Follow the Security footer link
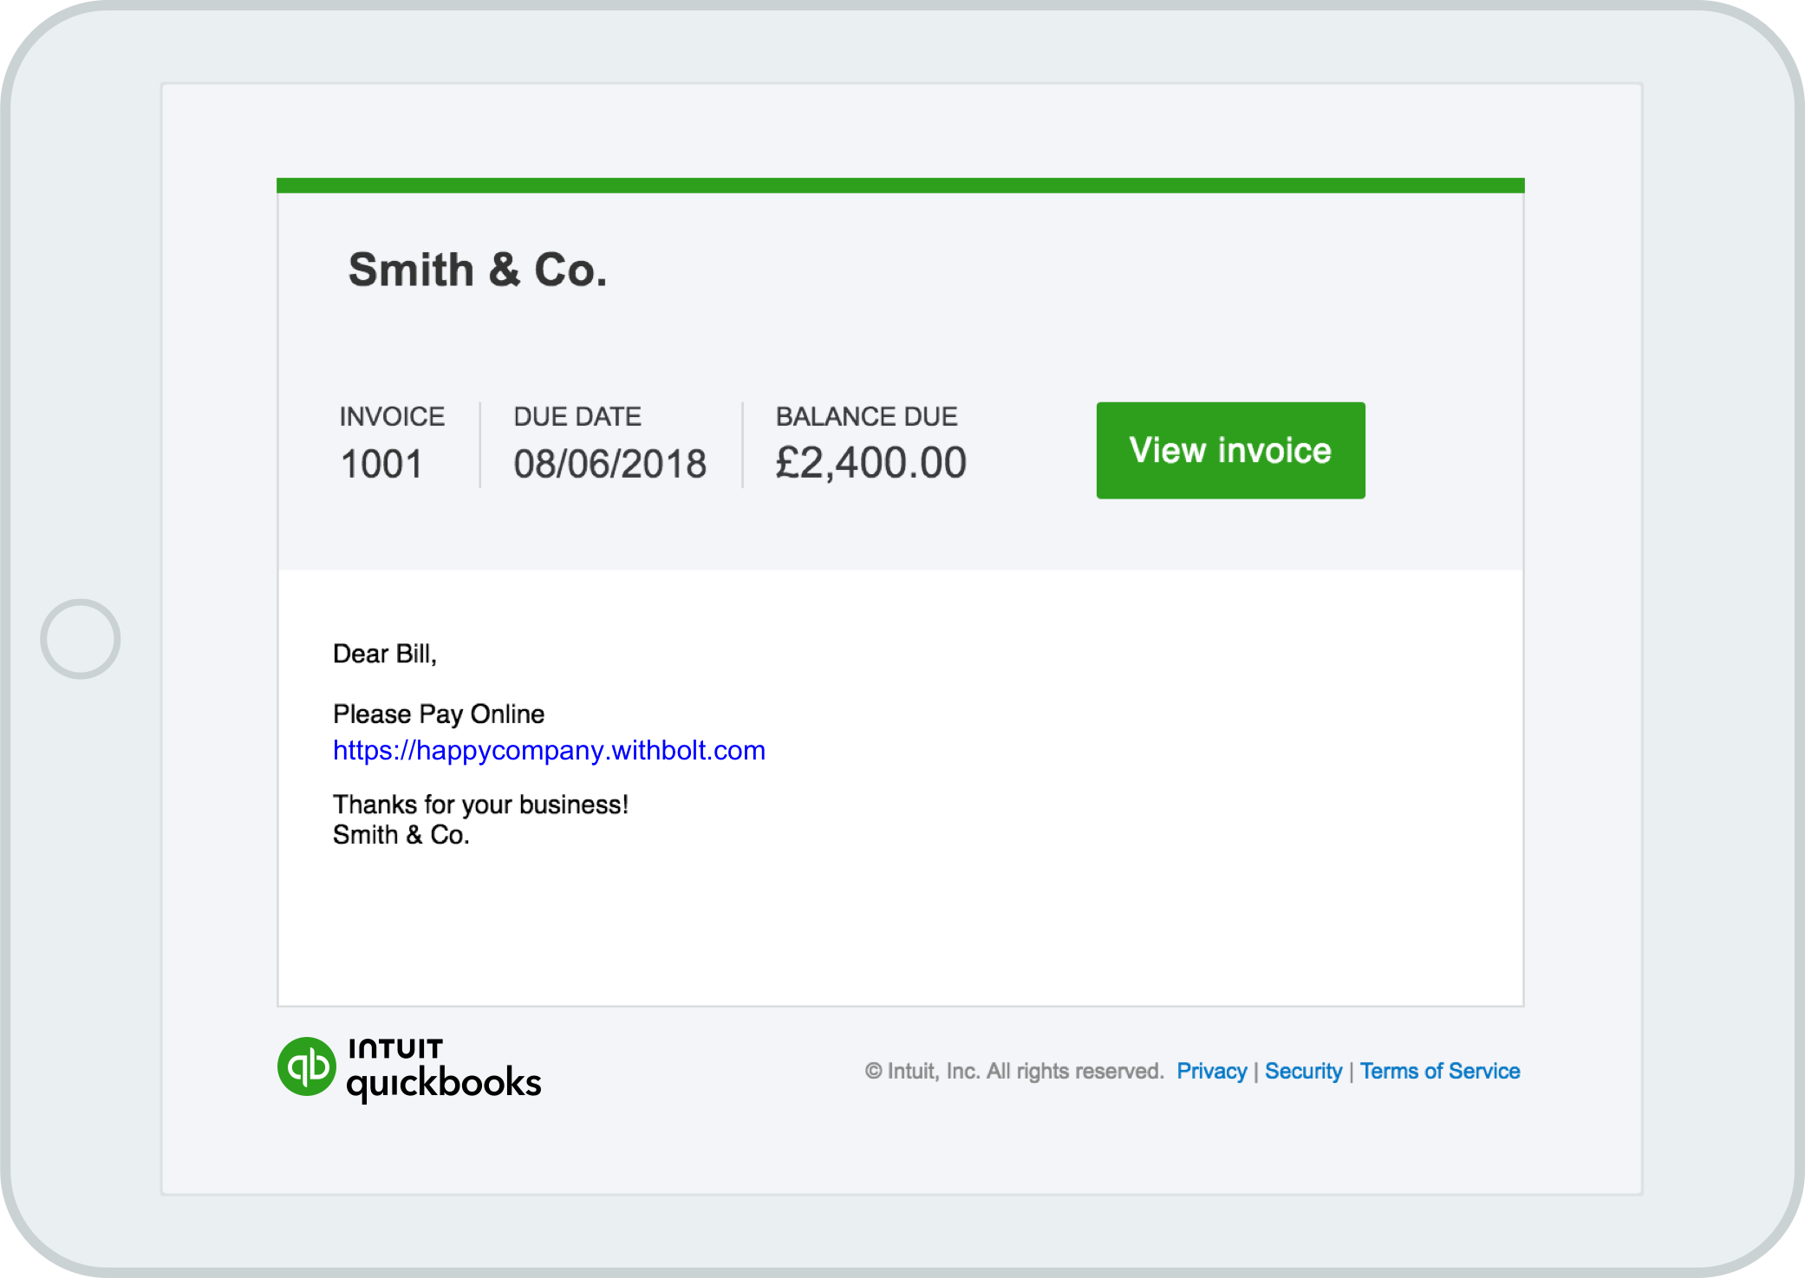The image size is (1805, 1278). [x=1303, y=1071]
